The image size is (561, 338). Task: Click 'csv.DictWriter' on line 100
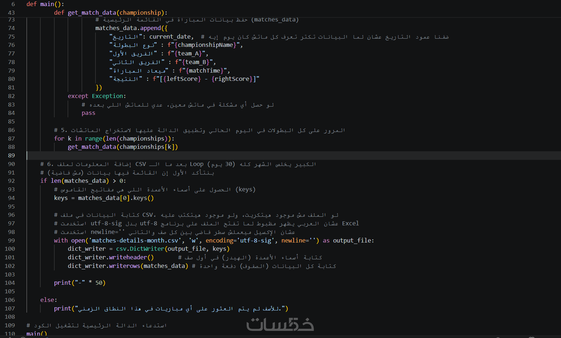[140, 249]
